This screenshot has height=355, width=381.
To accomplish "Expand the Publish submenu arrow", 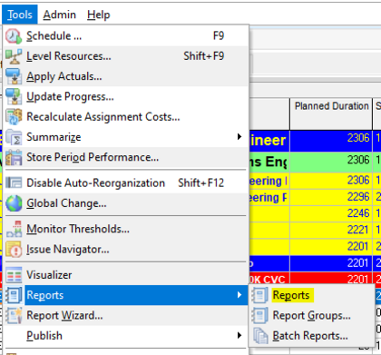I will coord(239,335).
